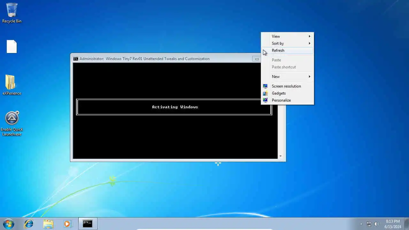Show hidden tray icons arrow
Screen dimensions: 409x230
(x=361, y=224)
